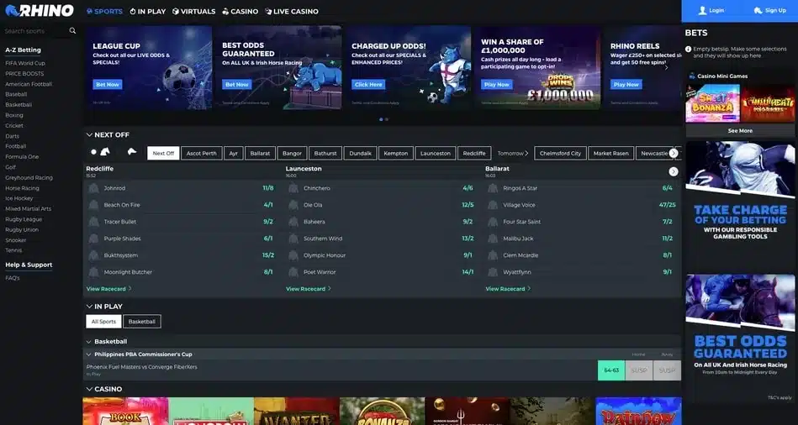
Task: Select Ole Ola odds 12/5
Action: (x=468, y=205)
